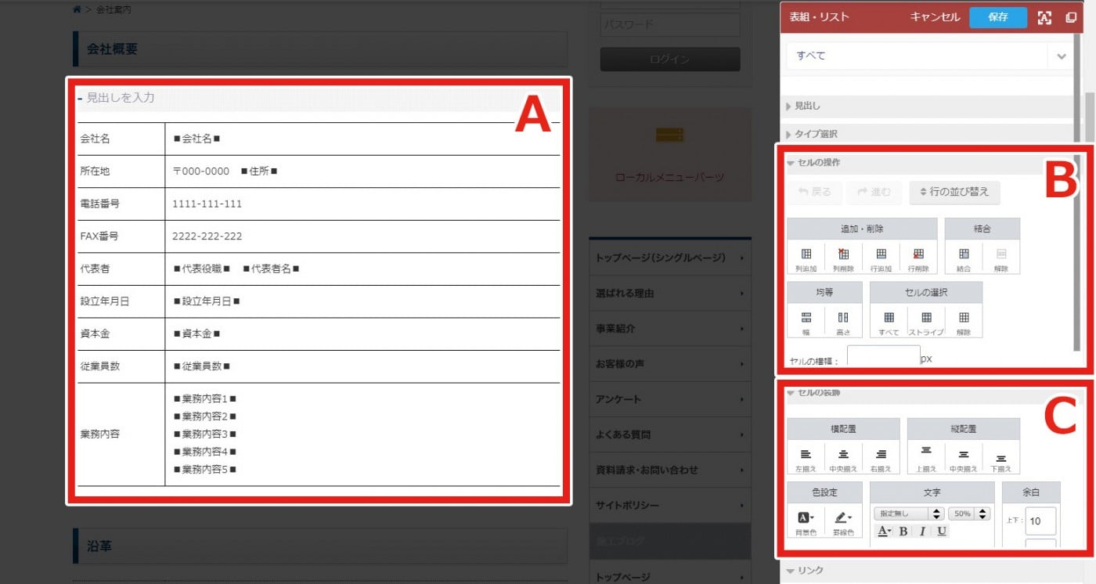1096x584 pixels.
Task: Click the パスワード input field
Action: pos(670,24)
